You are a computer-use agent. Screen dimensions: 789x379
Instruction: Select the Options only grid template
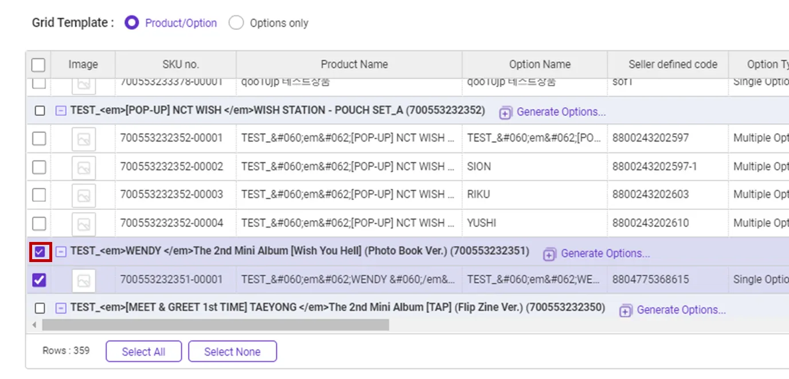(236, 23)
